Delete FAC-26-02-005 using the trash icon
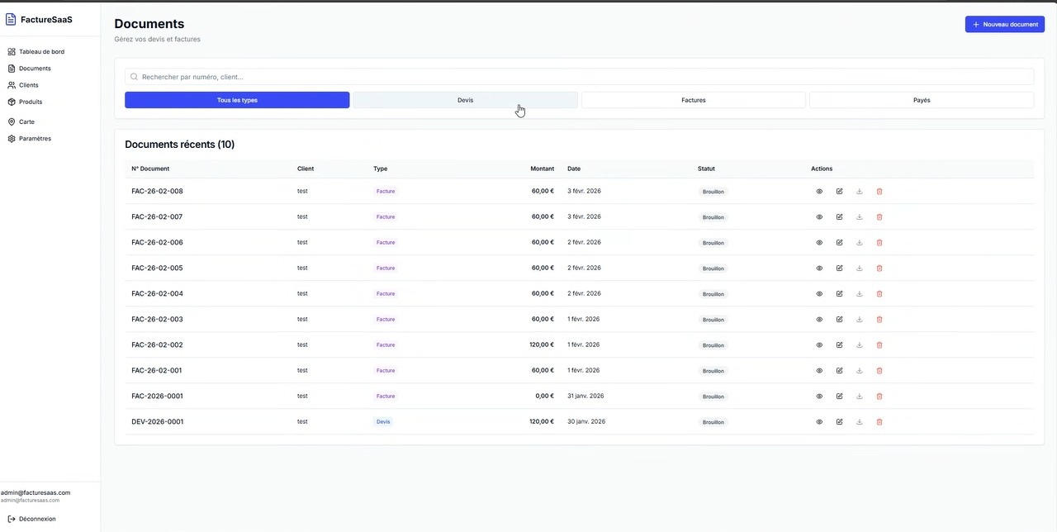This screenshot has height=532, width=1057. 879,268
